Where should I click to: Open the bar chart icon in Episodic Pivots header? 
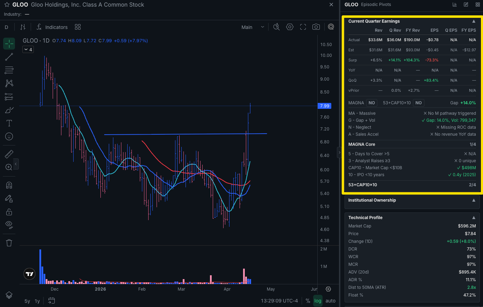pyautogui.click(x=454, y=5)
